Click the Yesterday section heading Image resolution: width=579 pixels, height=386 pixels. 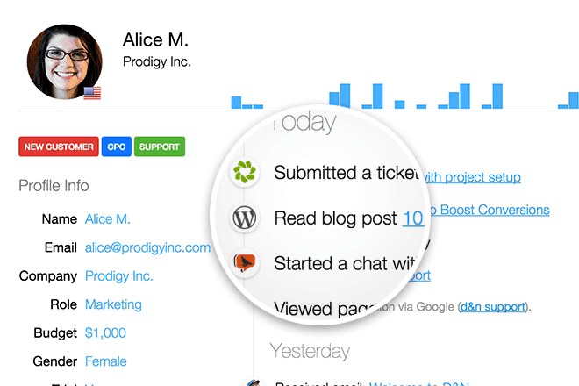310,352
